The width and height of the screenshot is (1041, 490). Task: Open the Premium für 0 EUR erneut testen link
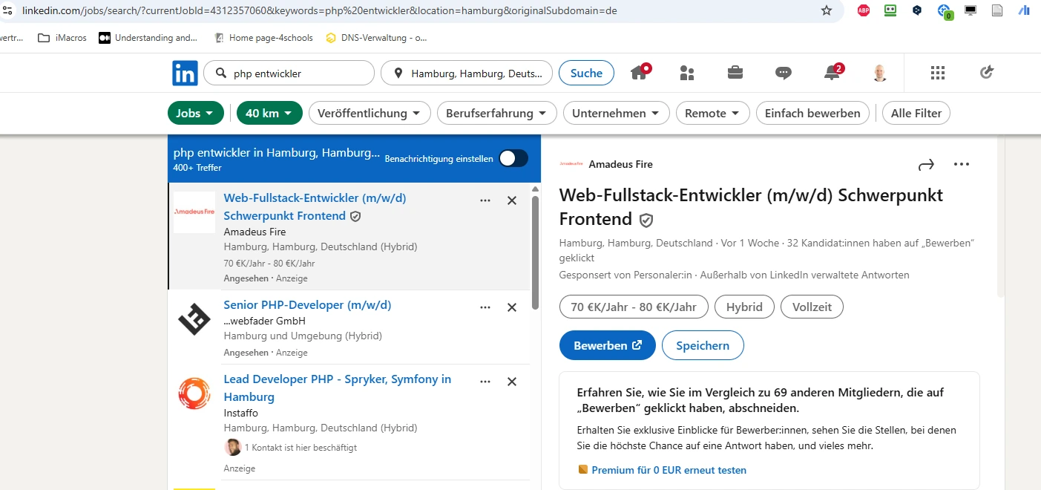pyautogui.click(x=669, y=470)
